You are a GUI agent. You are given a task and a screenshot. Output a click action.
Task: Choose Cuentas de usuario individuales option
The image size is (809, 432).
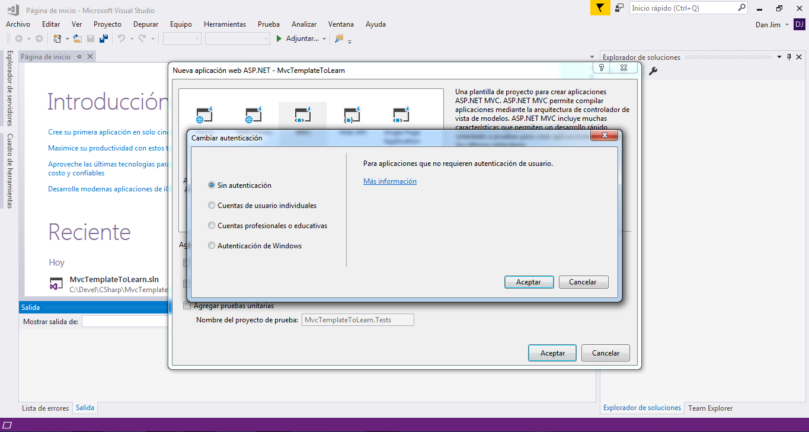[212, 206]
